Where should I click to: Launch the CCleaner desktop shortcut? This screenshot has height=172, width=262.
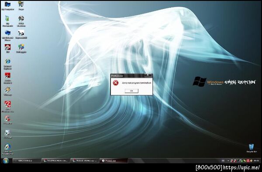8,120
